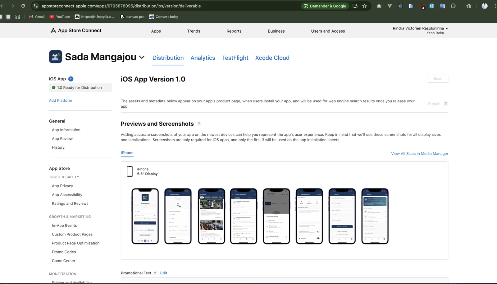Open the bookmarks star icon beside profile

pos(469,6)
